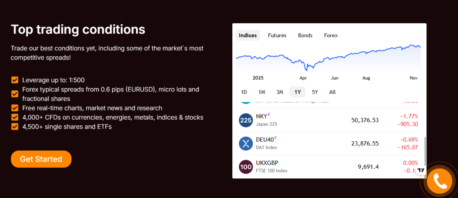
Task: Click the orange phone call icon
Action: (x=439, y=181)
